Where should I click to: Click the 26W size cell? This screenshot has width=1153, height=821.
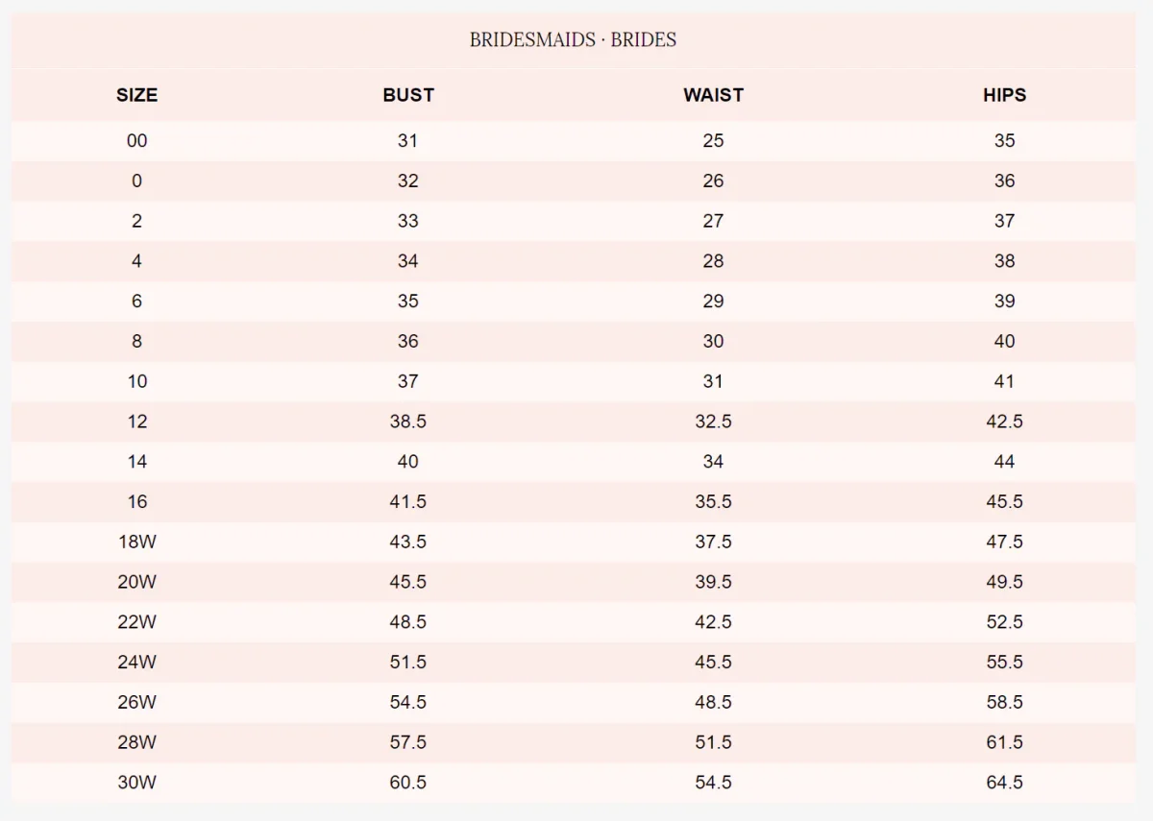136,703
